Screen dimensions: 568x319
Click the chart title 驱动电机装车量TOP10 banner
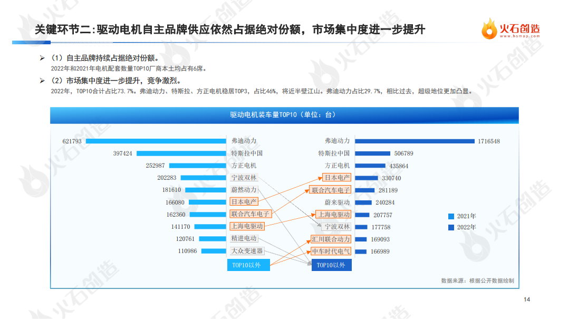point(284,115)
